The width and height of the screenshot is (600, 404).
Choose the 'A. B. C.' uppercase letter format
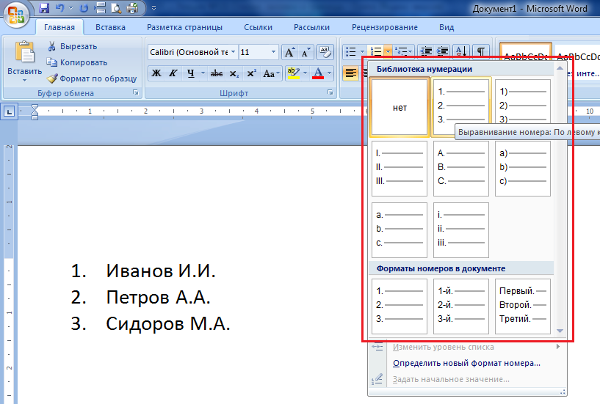coord(461,169)
